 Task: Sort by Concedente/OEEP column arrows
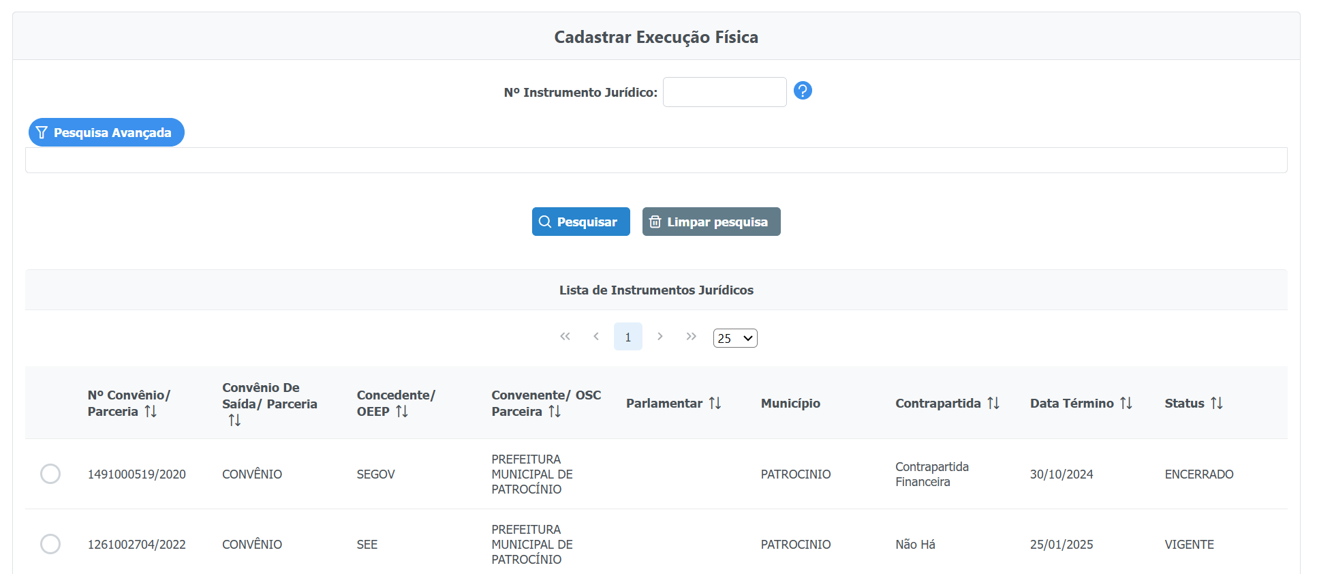(x=402, y=412)
